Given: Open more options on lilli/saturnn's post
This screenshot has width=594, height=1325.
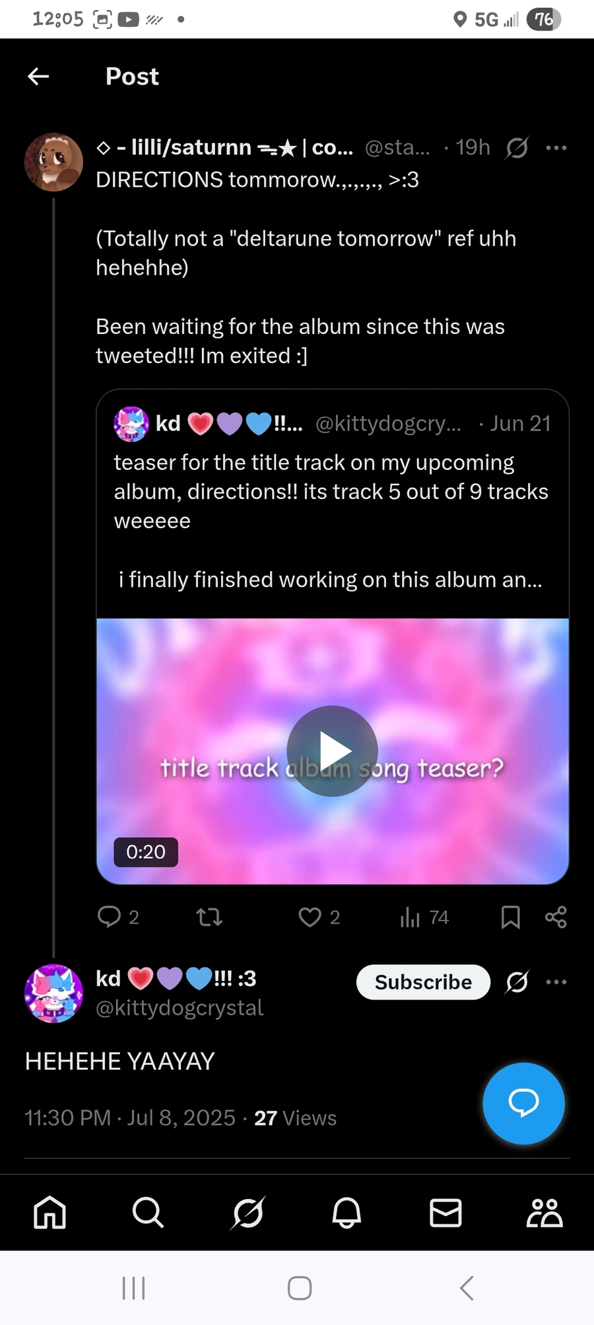Looking at the screenshot, I should (556, 148).
